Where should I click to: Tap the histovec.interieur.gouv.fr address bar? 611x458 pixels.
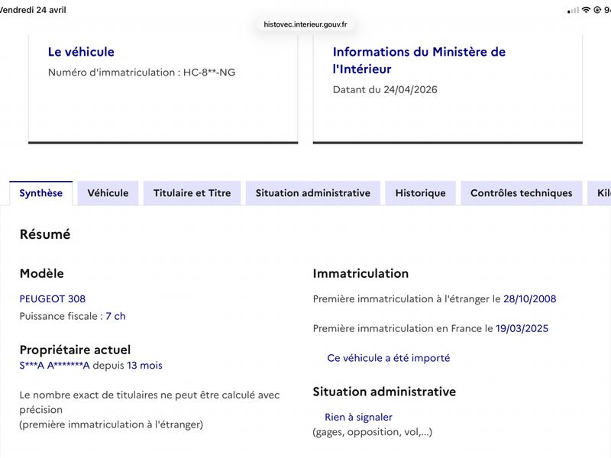point(305,24)
